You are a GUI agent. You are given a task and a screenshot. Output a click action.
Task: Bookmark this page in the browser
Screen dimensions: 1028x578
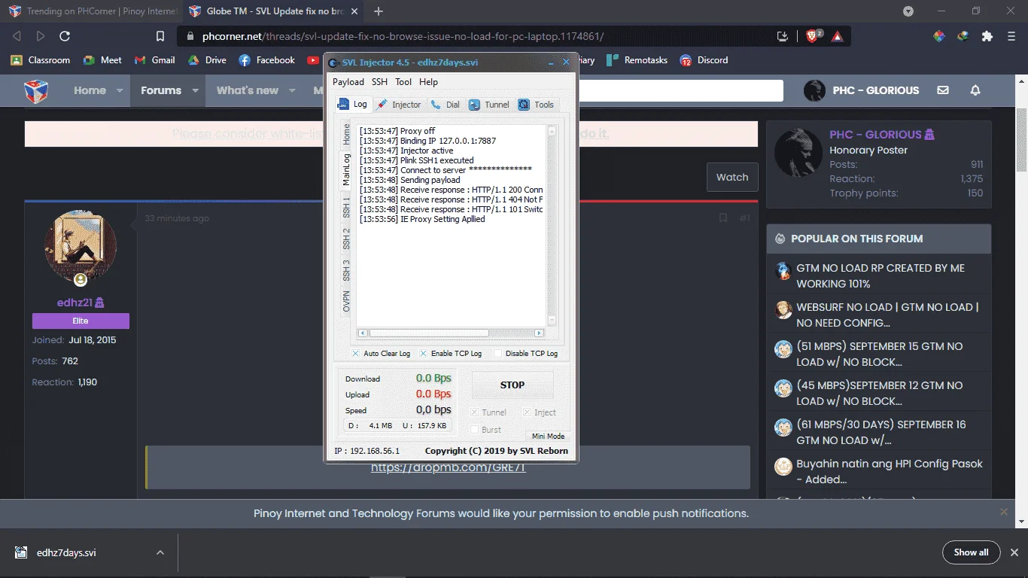[x=160, y=36]
